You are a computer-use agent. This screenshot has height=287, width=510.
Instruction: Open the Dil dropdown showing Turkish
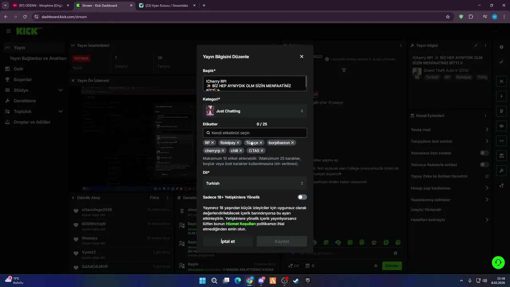[x=255, y=183]
